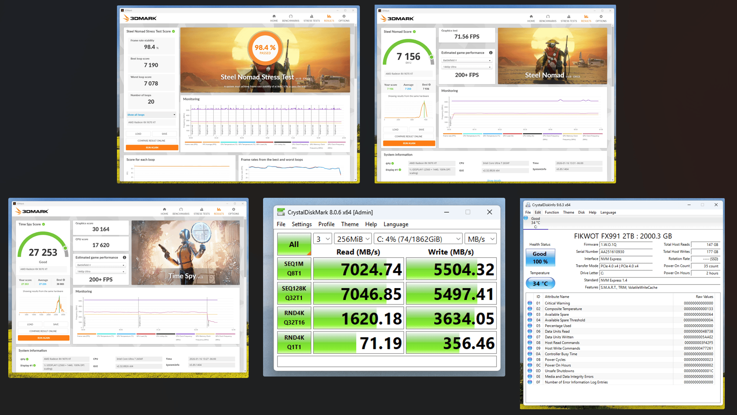
Task: Select the Good 34 °C C: disk tab
Action: 535,223
